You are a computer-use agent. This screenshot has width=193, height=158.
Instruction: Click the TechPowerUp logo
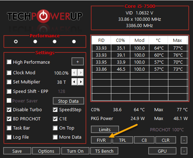pos(45,16)
